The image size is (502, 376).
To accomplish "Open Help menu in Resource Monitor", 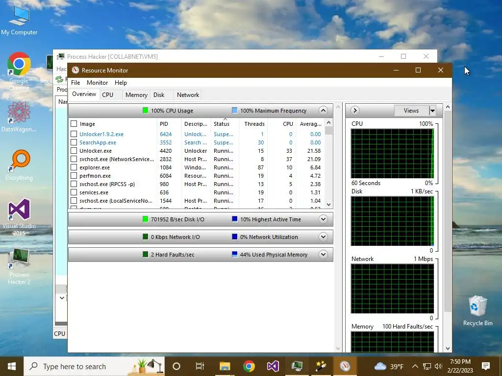I will tap(121, 82).
